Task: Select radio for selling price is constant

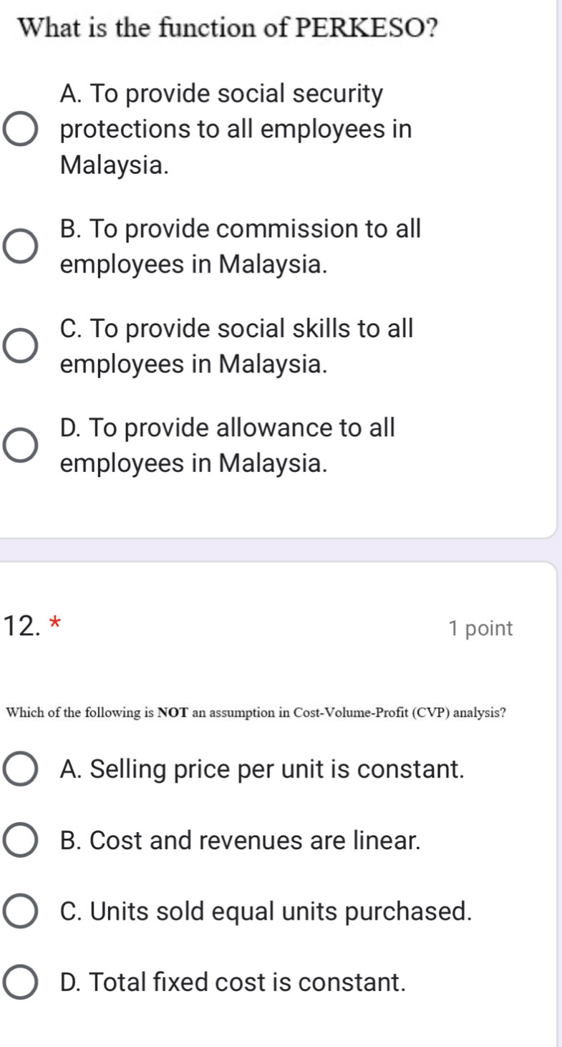Action: 21,770
